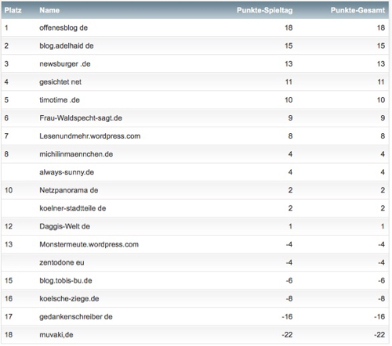Click the gedankenschreiber de name
The width and height of the screenshot is (392, 346).
point(76,317)
